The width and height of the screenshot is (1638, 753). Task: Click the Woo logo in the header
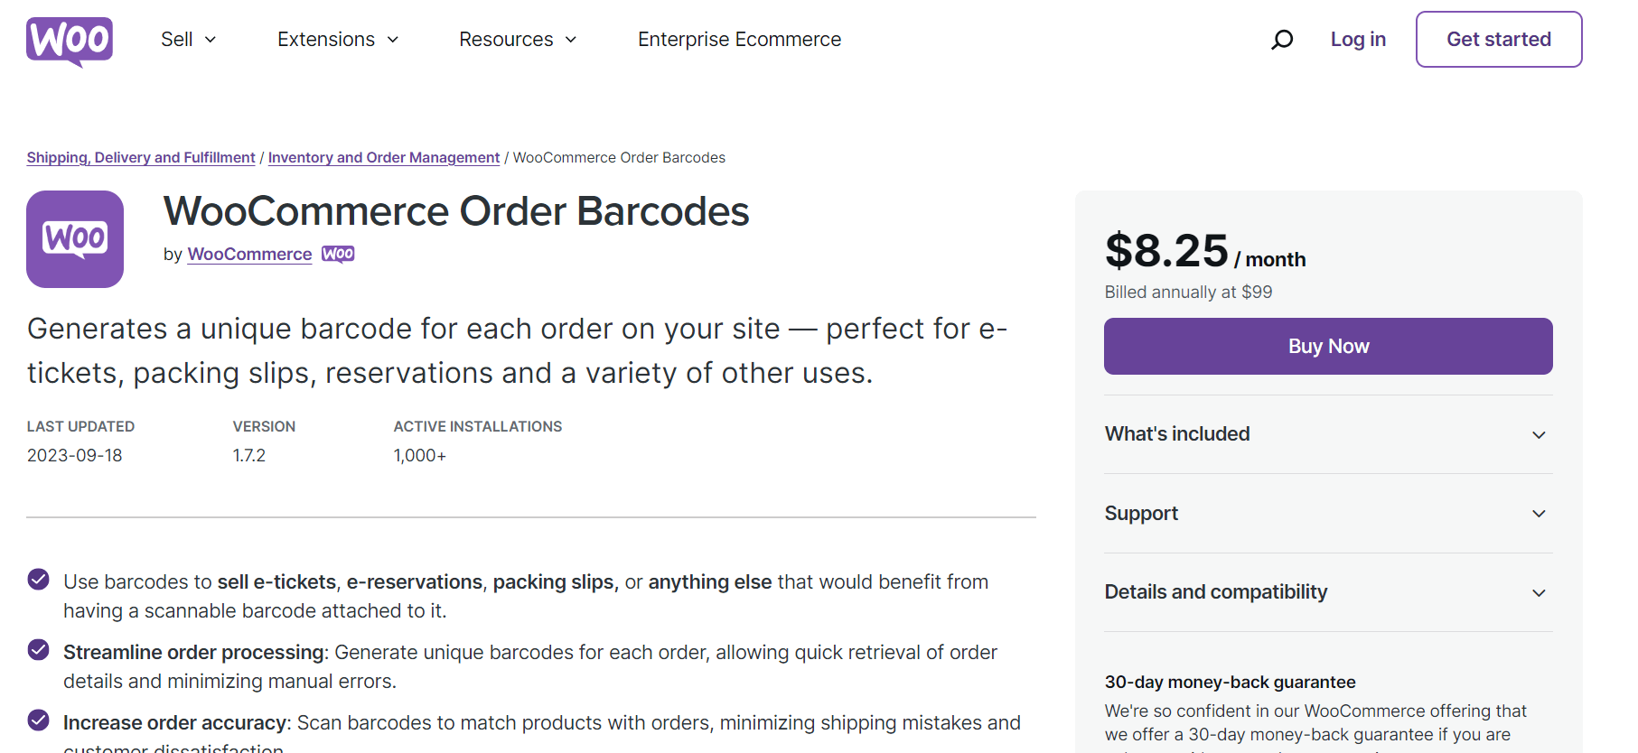click(x=69, y=39)
